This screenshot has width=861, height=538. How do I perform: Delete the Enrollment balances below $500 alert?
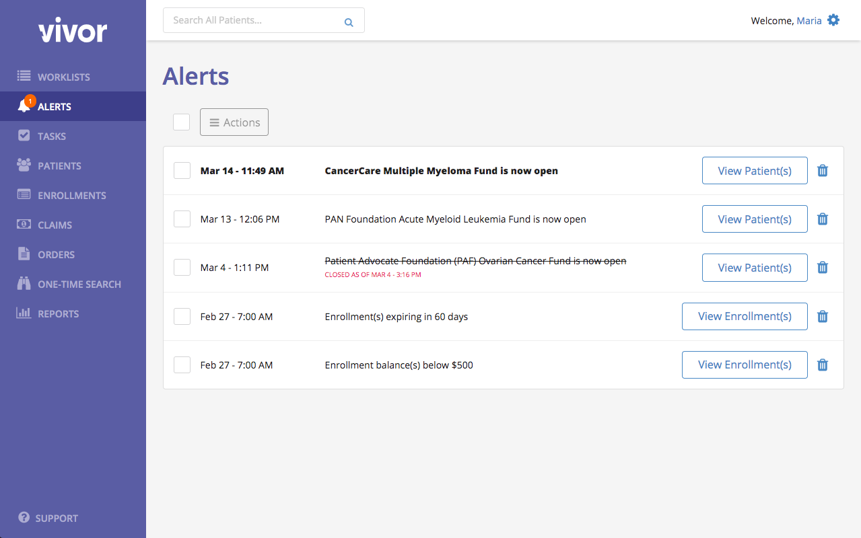click(x=822, y=364)
